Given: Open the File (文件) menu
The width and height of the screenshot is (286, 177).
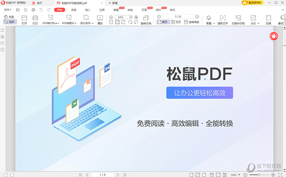Looking at the screenshot, I should pos(8,10).
